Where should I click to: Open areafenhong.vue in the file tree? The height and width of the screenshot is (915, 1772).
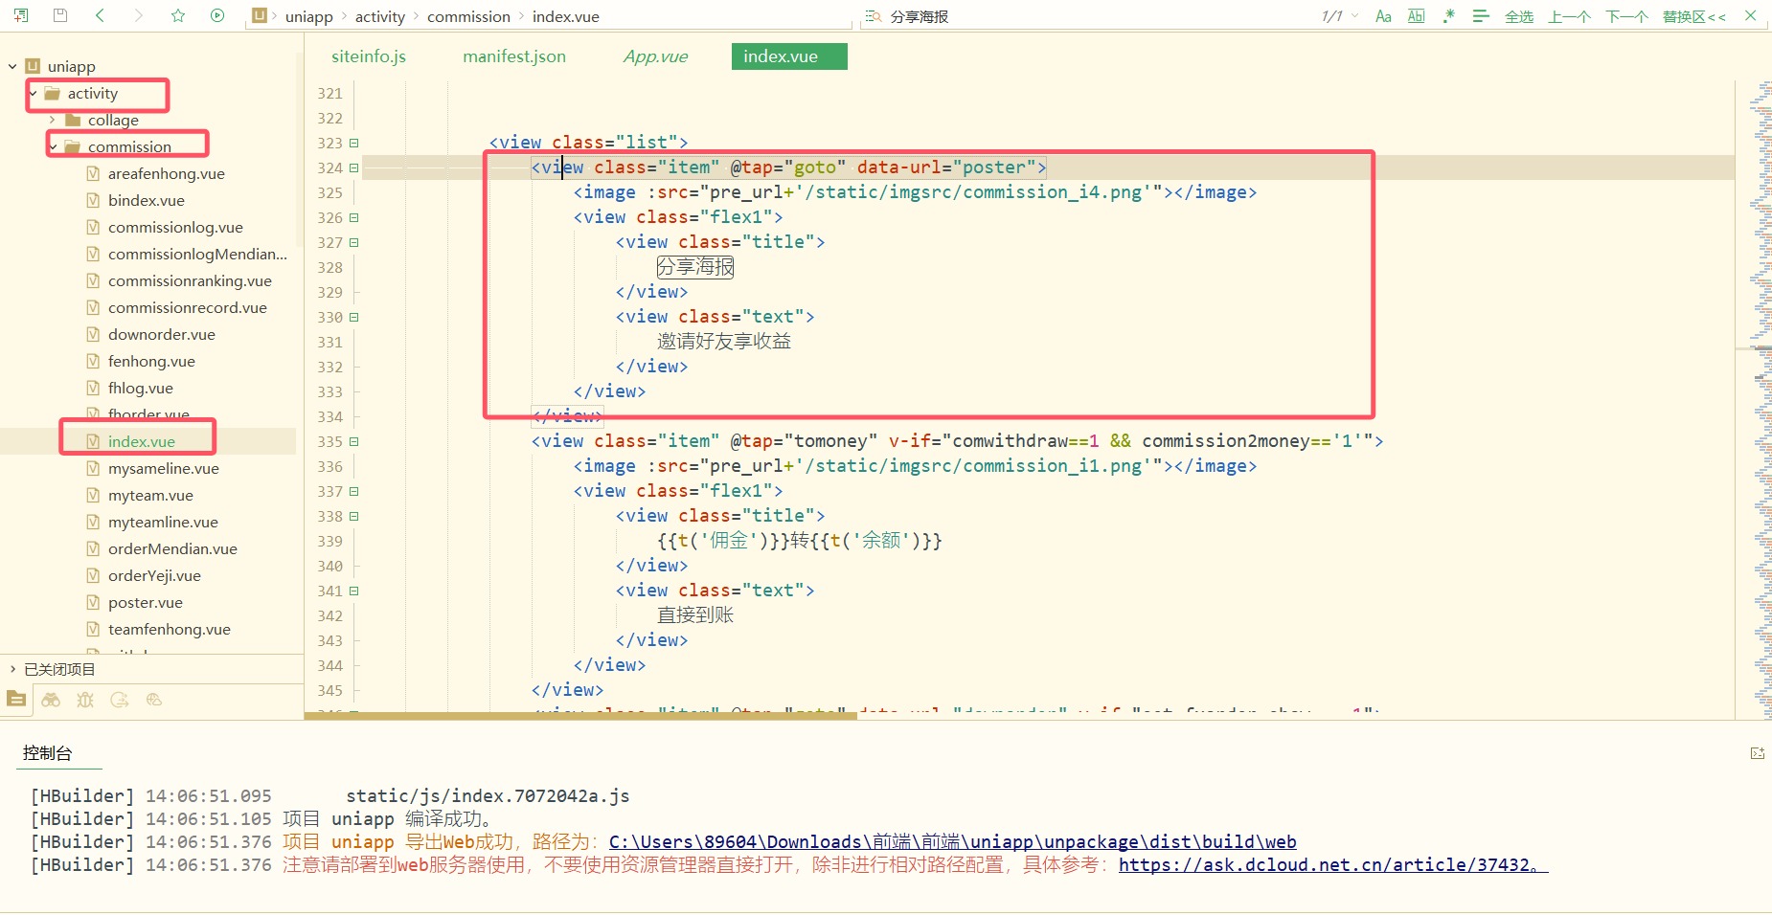pos(166,173)
